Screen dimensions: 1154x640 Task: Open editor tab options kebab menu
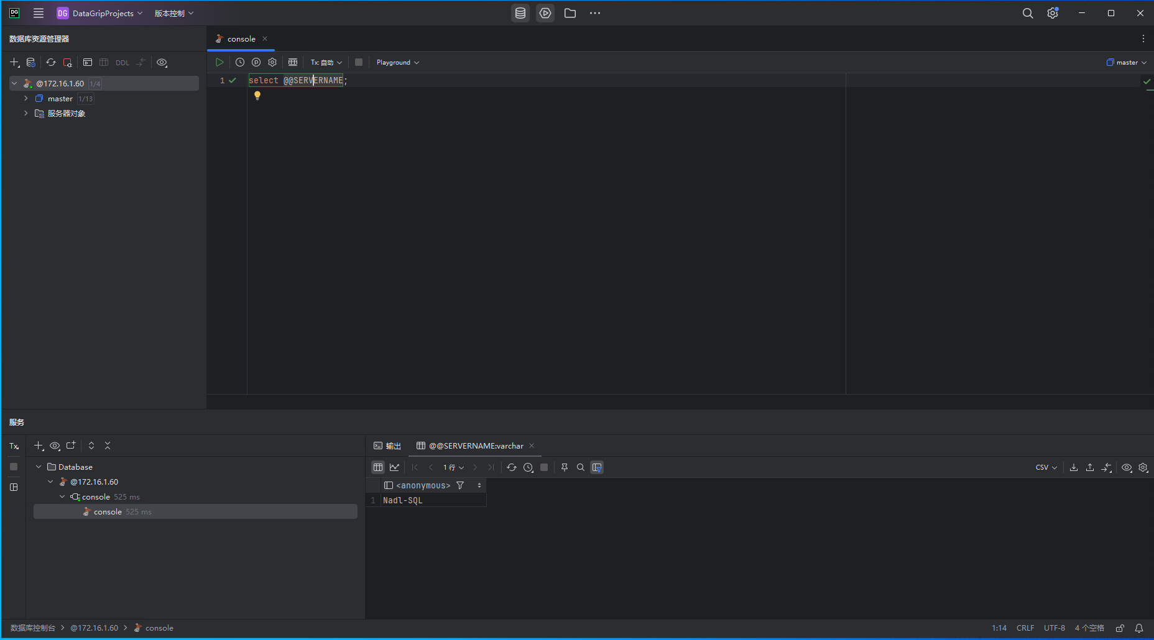coord(1143,39)
